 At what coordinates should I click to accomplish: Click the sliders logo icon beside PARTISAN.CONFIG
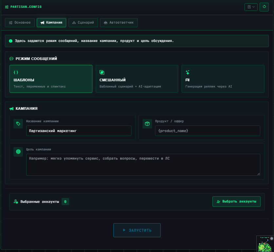coord(7,7)
